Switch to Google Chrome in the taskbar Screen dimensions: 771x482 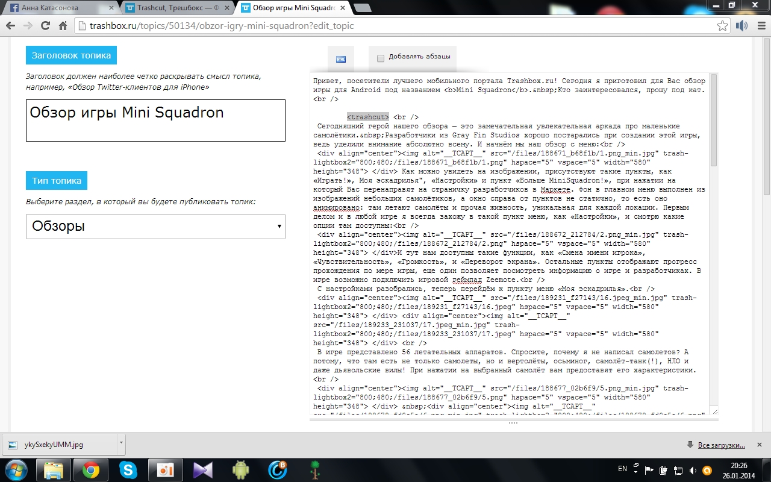[x=91, y=469]
